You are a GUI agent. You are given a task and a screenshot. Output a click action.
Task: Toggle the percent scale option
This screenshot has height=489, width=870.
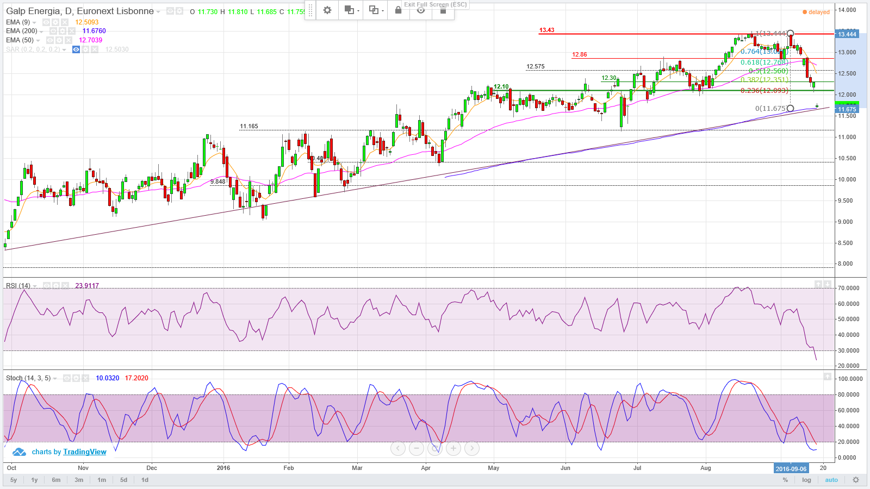coord(785,480)
